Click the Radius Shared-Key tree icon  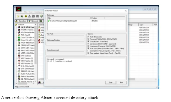[x=19, y=76]
